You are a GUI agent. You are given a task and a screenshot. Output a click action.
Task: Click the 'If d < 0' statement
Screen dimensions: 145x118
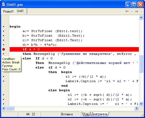point(44,58)
